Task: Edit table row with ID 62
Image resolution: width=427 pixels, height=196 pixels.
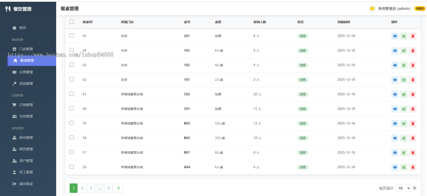Action: click(x=404, y=80)
